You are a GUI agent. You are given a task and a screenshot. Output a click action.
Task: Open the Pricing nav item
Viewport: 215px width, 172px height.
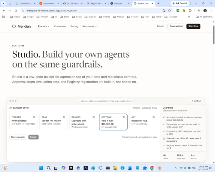point(74,26)
